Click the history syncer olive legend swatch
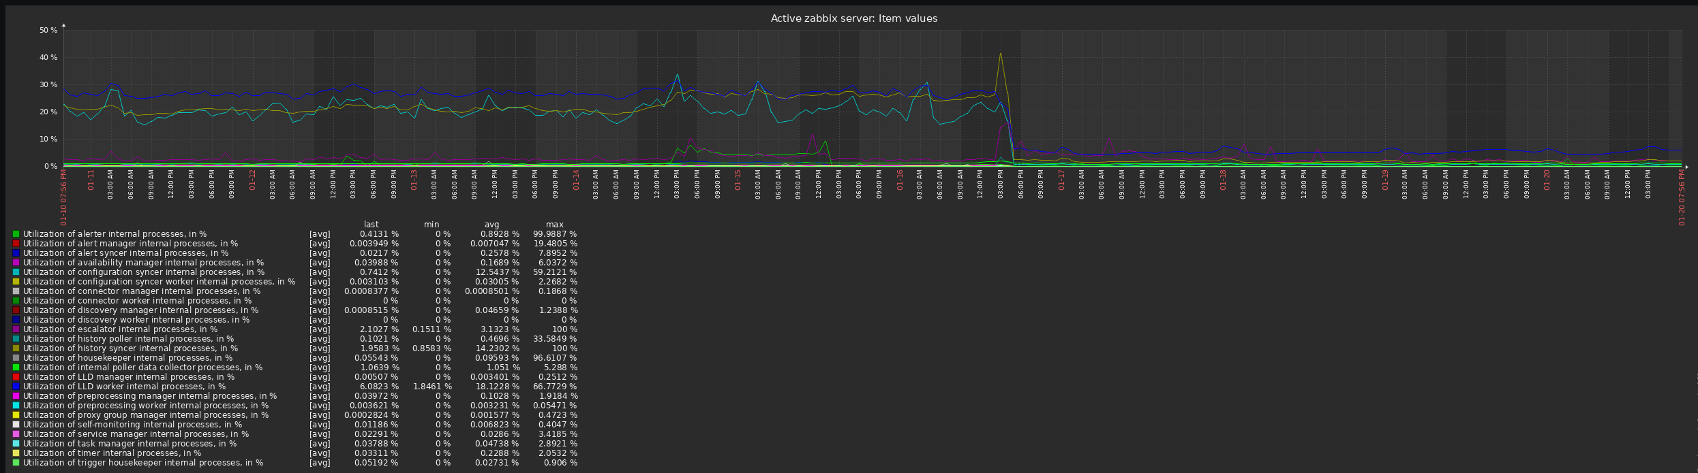The width and height of the screenshot is (1698, 473). pos(16,348)
